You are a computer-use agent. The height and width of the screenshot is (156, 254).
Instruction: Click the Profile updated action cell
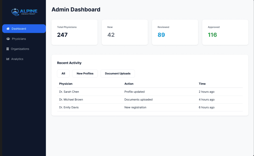point(134,92)
